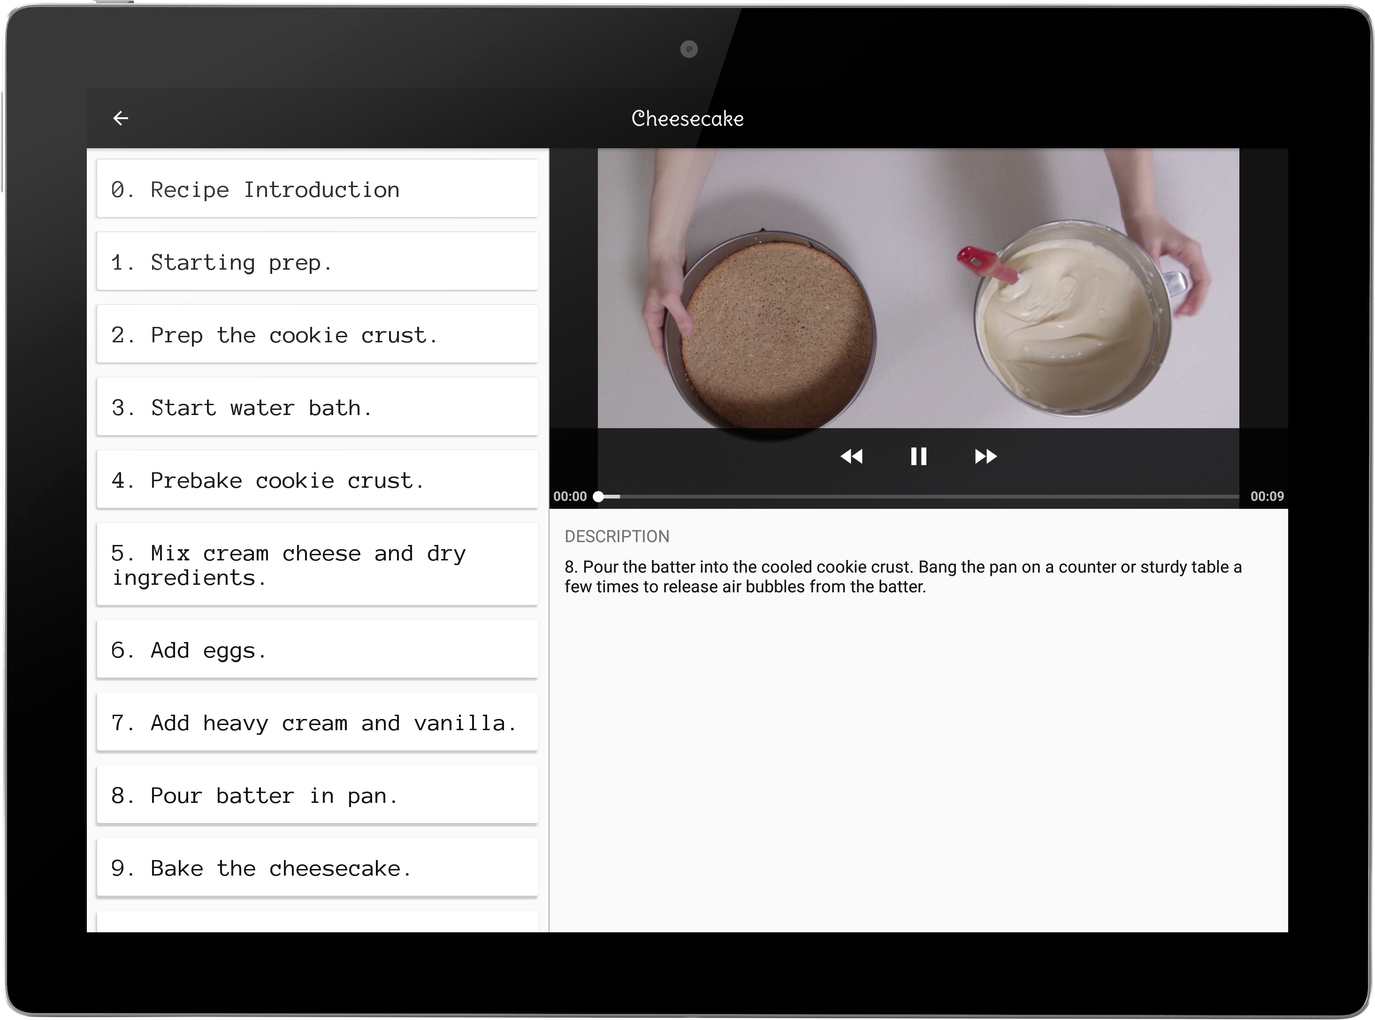Go back using the arrow icon

click(121, 118)
